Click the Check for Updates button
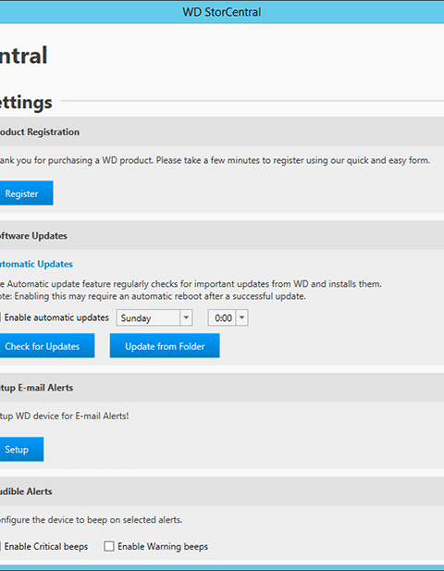This screenshot has height=571, width=444. coord(47,345)
